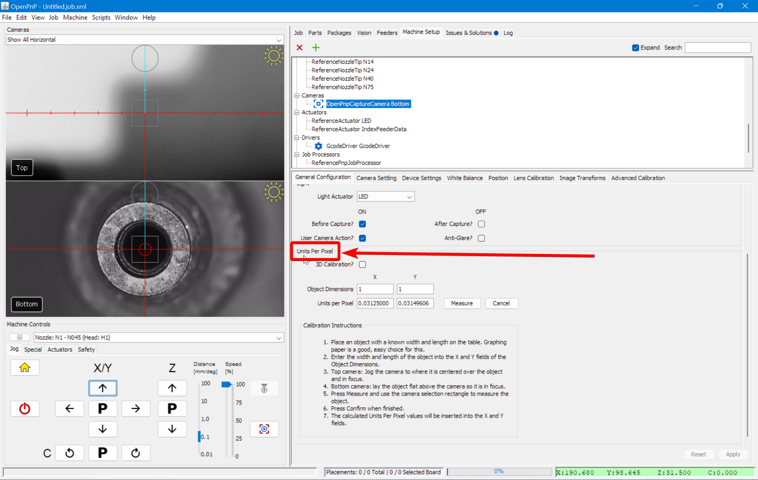Click the red power button
Screen dimensions: 758x480
coord(25,408)
